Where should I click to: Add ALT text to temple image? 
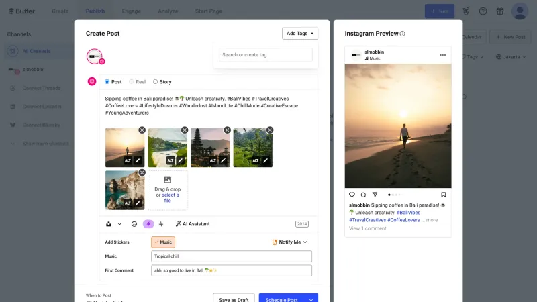[213, 160]
